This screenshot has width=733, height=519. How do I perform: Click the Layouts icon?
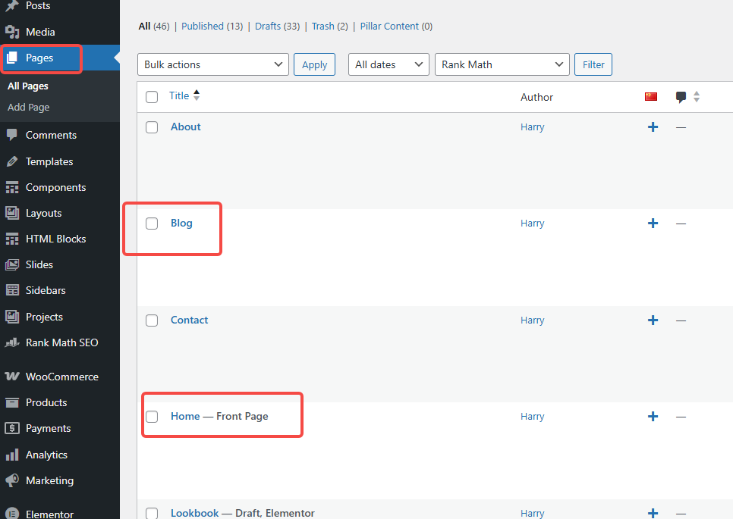click(12, 213)
